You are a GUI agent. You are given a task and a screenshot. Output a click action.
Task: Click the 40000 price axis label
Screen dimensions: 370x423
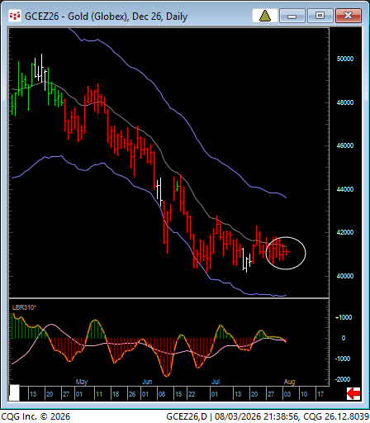point(345,276)
